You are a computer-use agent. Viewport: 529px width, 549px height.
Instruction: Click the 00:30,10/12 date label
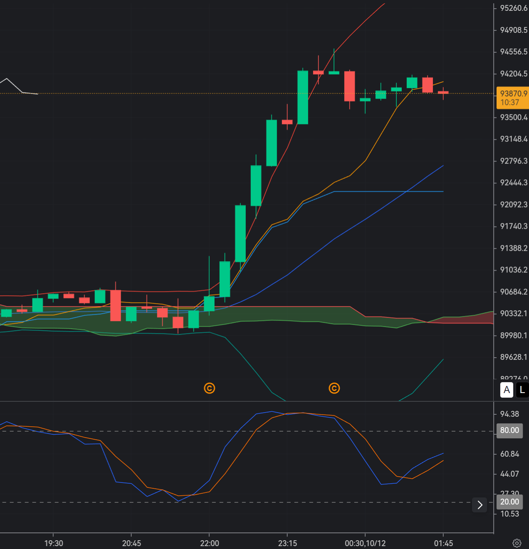coord(366,543)
